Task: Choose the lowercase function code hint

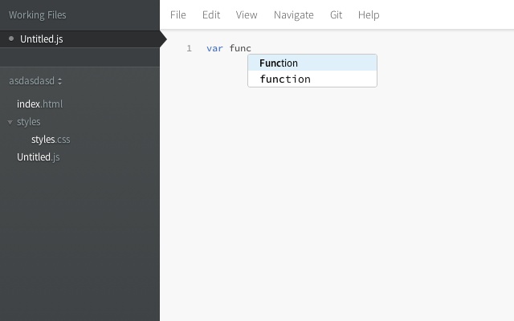Action: [285, 79]
